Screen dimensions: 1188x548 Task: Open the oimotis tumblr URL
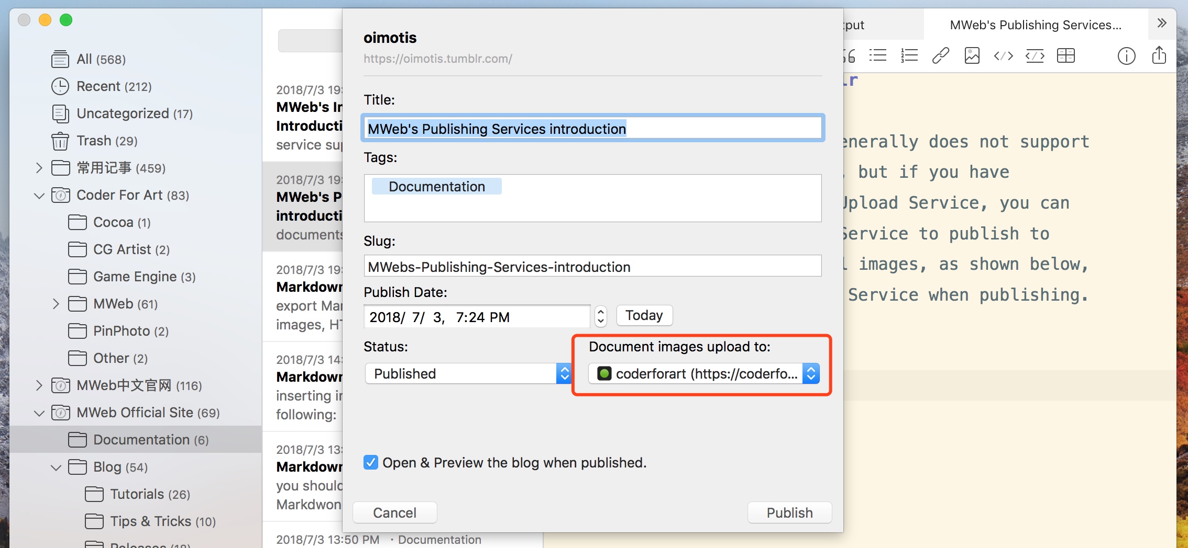click(438, 59)
